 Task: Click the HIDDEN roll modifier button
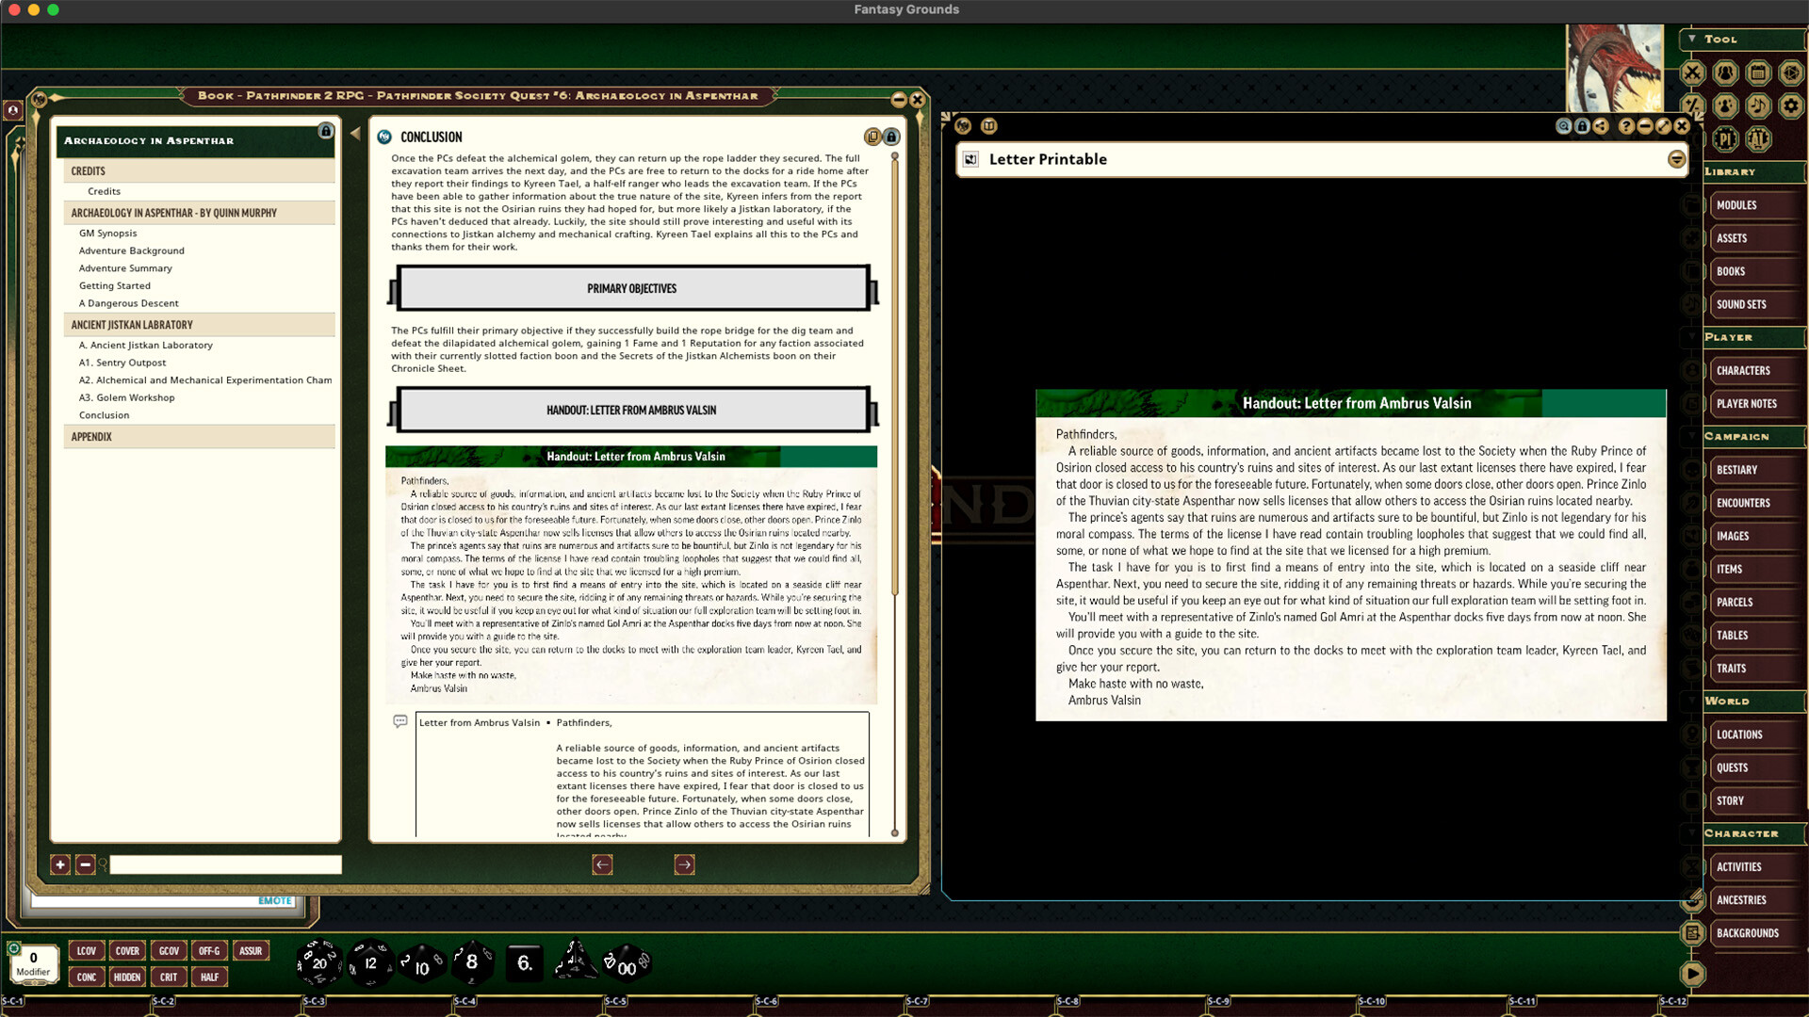pyautogui.click(x=127, y=977)
